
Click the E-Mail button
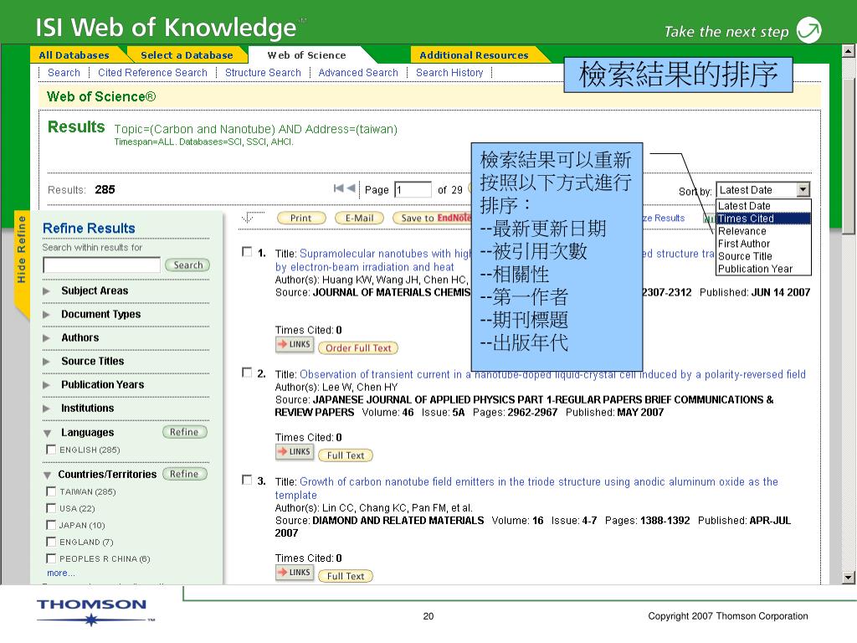(x=359, y=219)
